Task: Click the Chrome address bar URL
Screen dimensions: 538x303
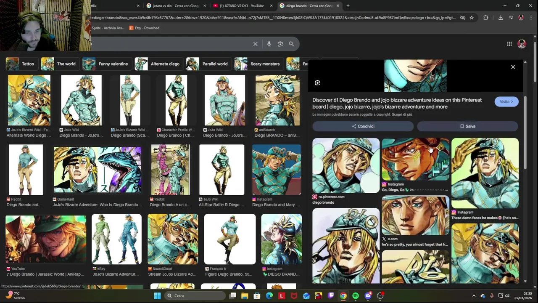Action: 273,18
